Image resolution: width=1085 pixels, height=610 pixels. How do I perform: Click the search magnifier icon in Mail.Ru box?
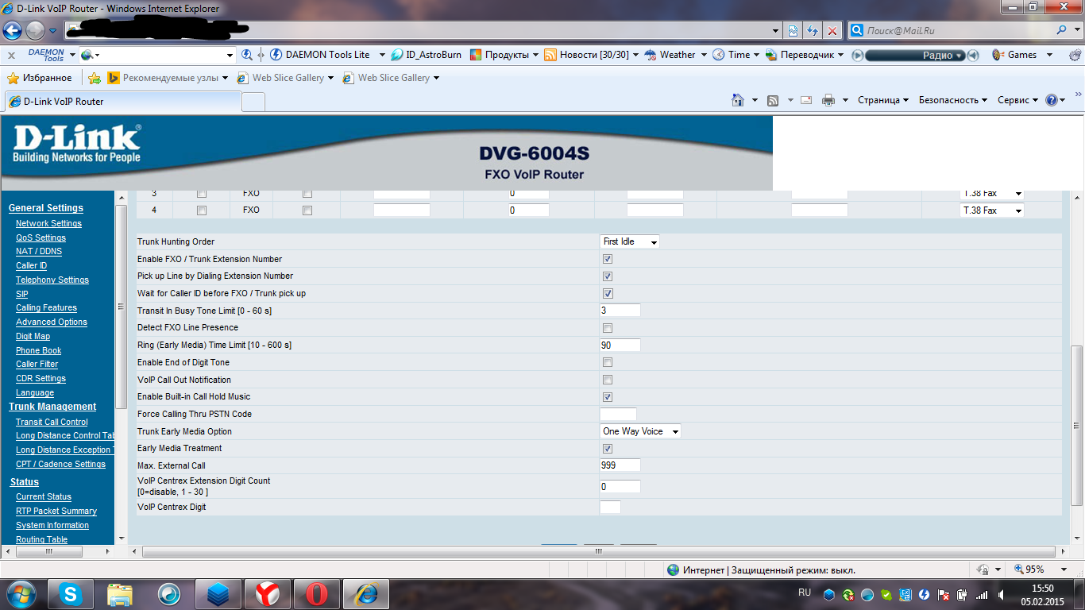pos(1062,31)
